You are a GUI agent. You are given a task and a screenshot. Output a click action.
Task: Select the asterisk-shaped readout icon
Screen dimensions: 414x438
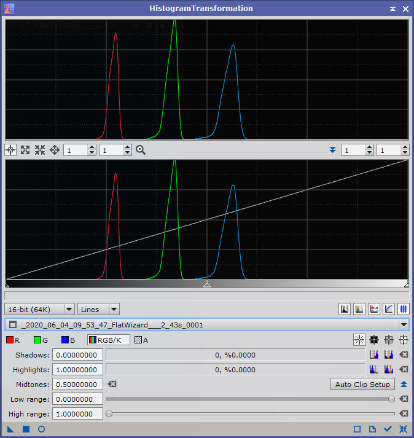coord(359,340)
